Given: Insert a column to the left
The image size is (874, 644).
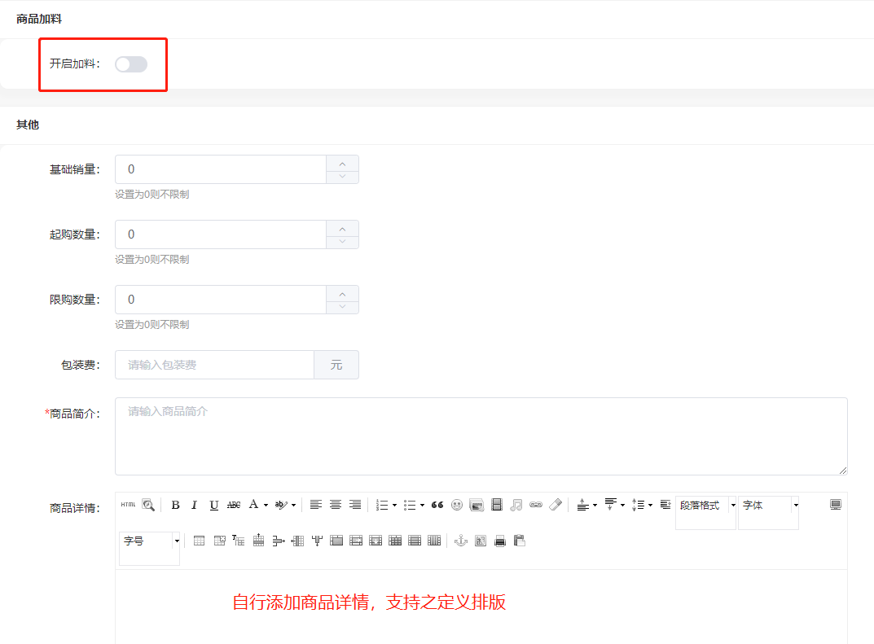Looking at the screenshot, I should pos(297,541).
